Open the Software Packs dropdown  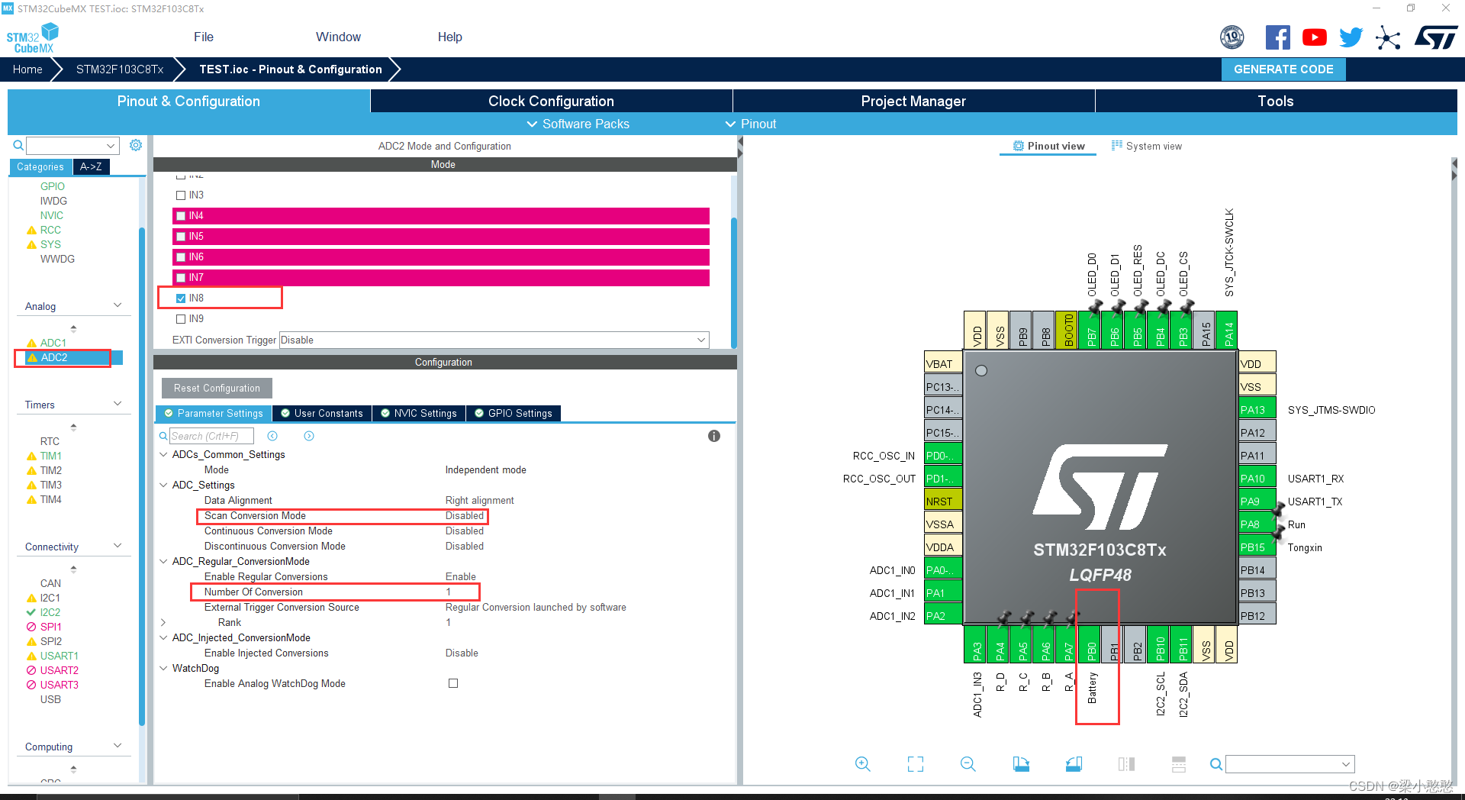[578, 124]
